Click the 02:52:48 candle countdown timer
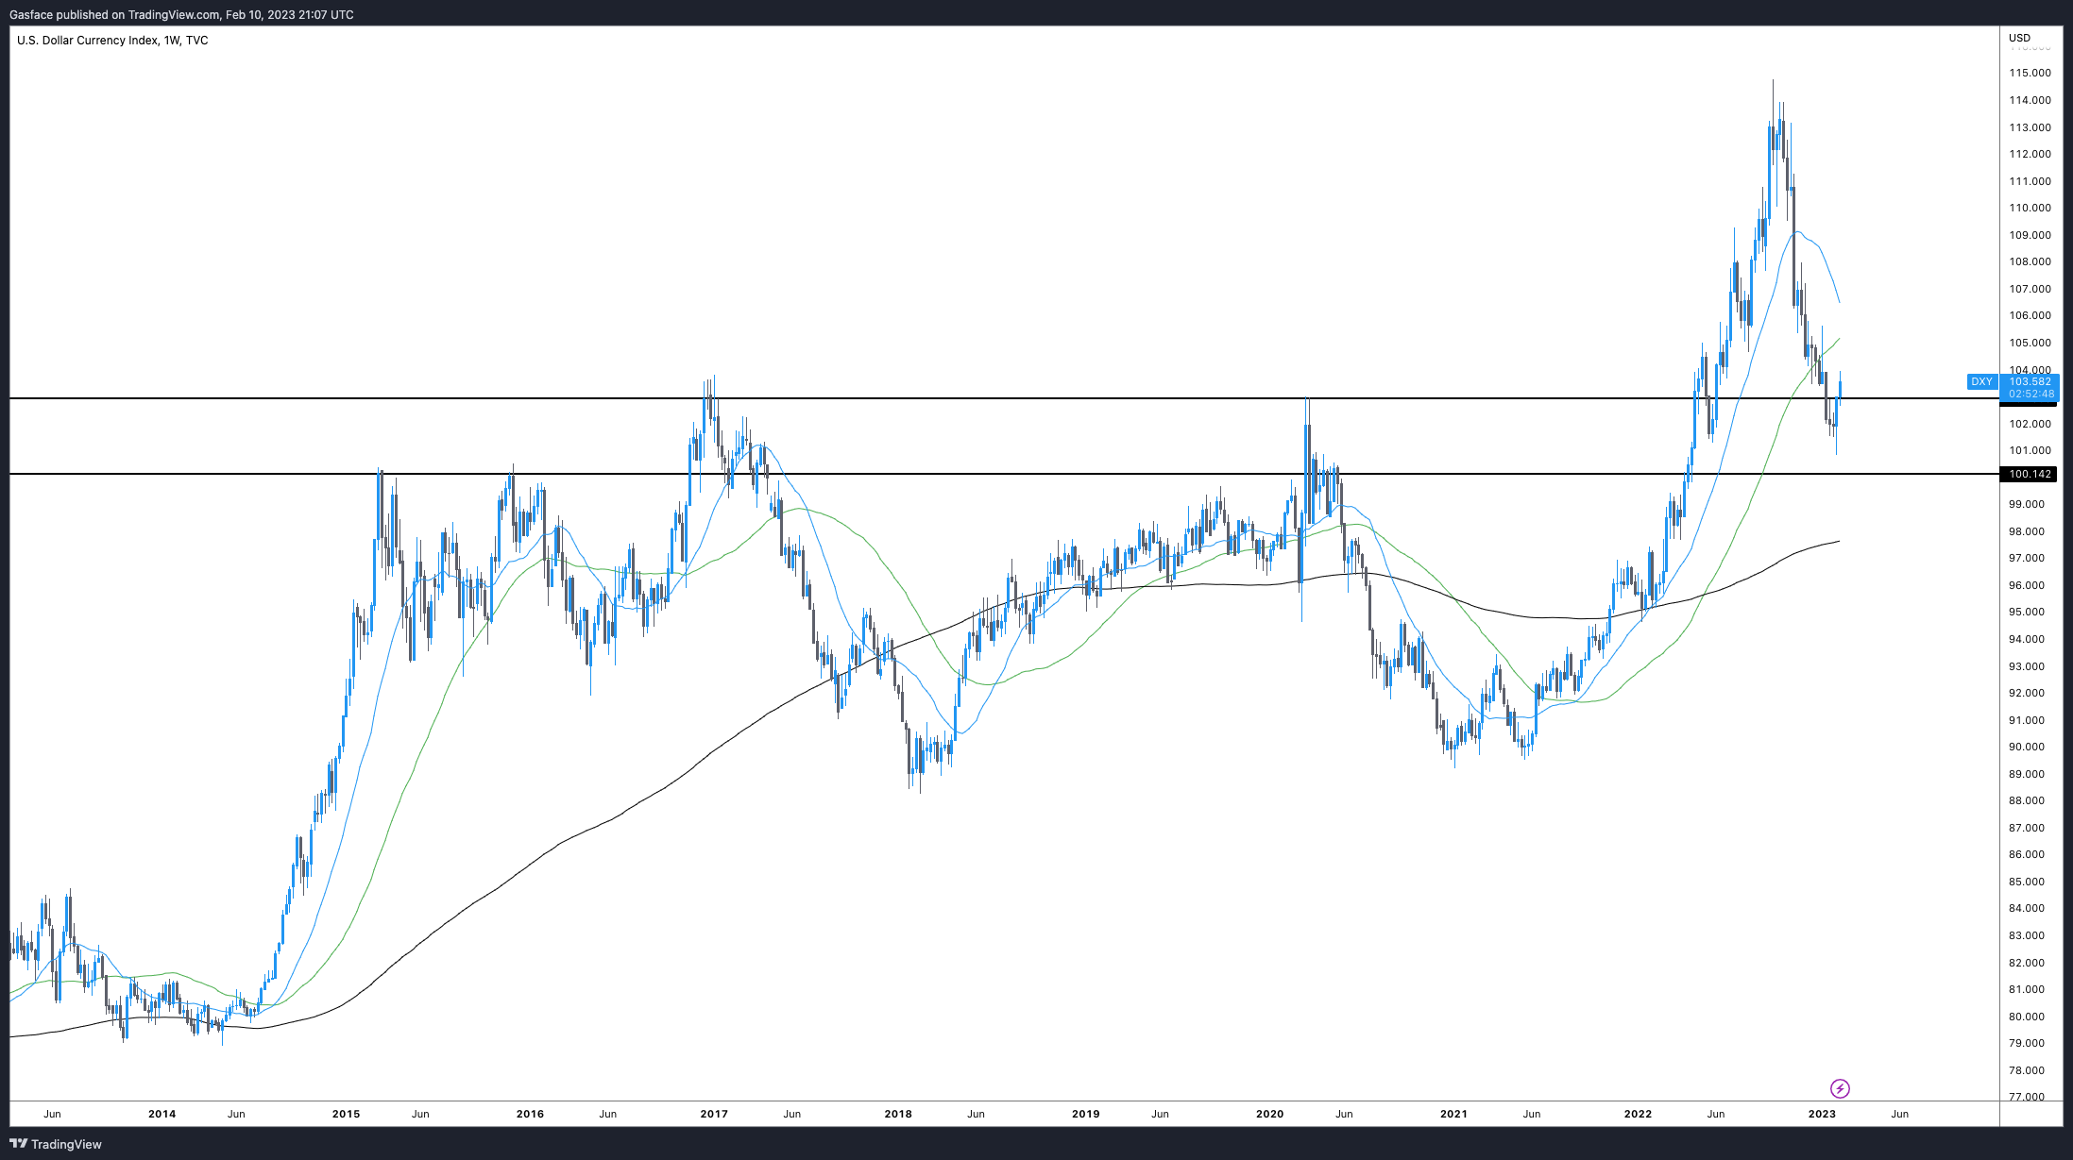 coord(2032,394)
